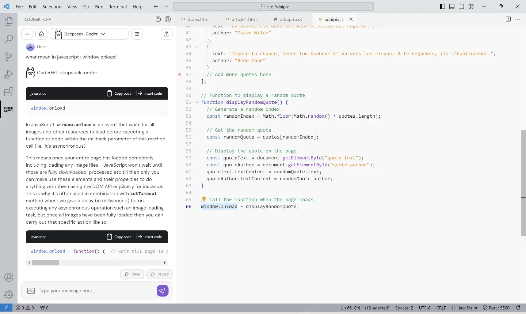Split the editor to the right
This screenshot has width=526, height=314.
tap(508, 19)
